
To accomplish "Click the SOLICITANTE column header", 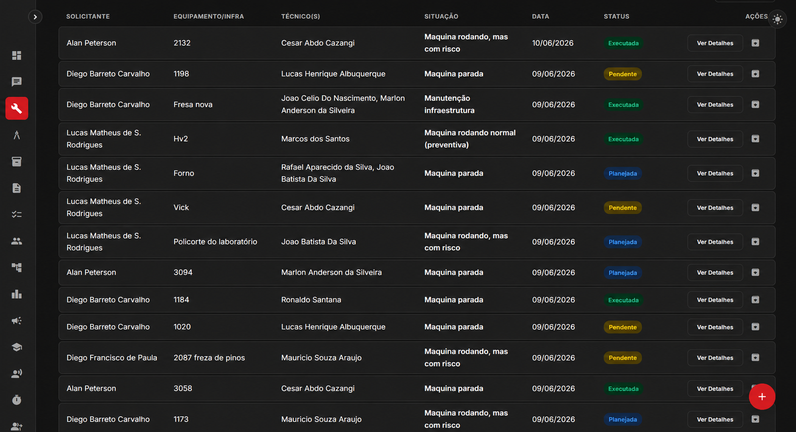I will [88, 16].
